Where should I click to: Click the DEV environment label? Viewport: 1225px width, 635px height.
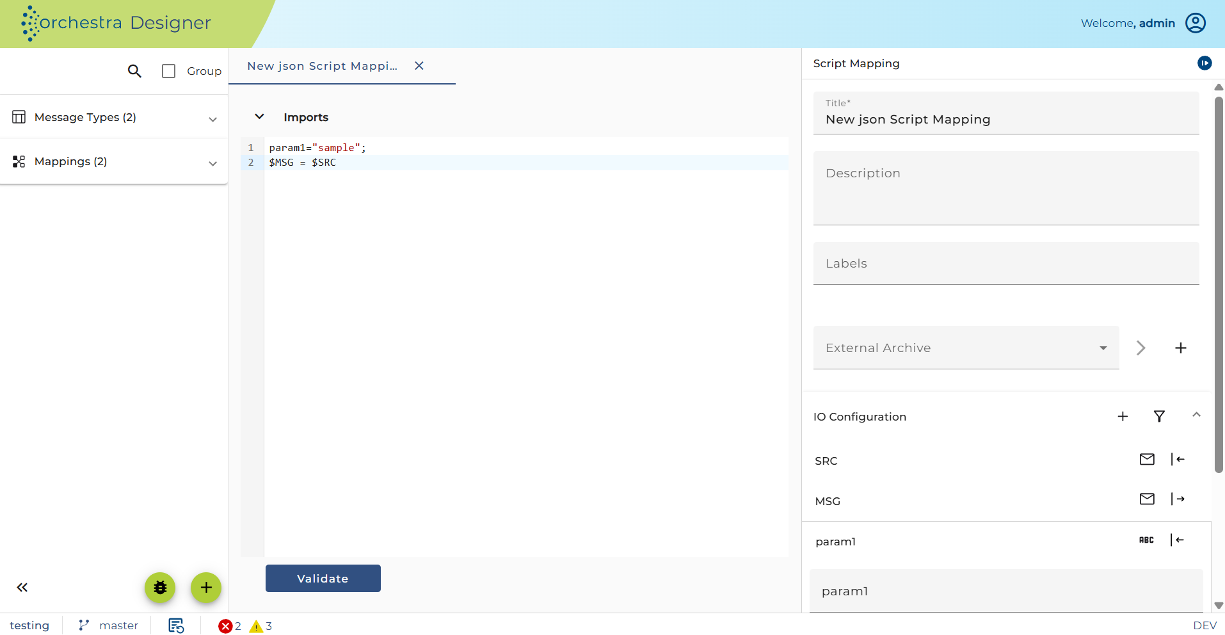pyautogui.click(x=1205, y=626)
